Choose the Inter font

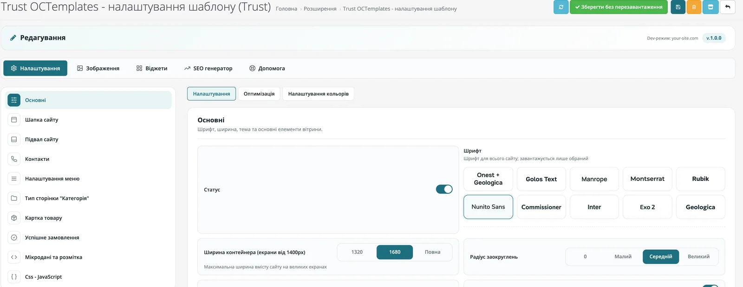click(x=594, y=207)
